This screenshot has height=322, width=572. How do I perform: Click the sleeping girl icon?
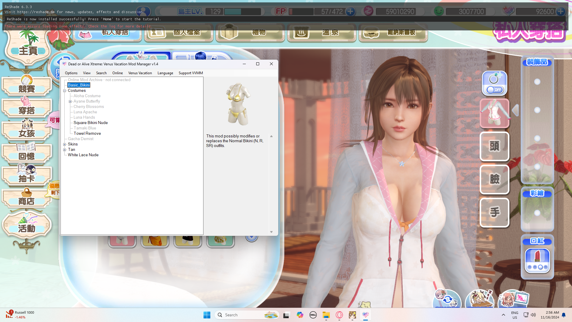click(x=479, y=298)
